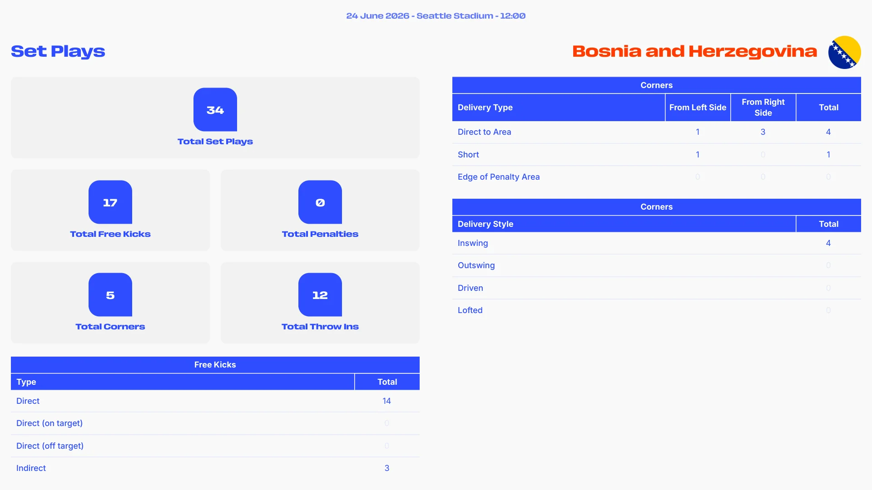Select the 12 Total Throw Ins badge
This screenshot has height=490, width=872.
[320, 294]
